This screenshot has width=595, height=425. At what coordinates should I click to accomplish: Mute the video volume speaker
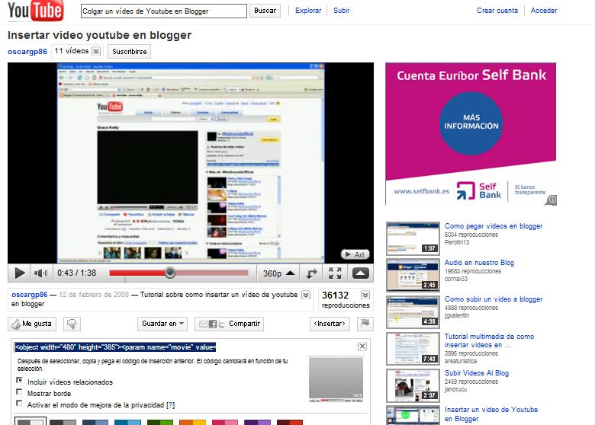[40, 273]
